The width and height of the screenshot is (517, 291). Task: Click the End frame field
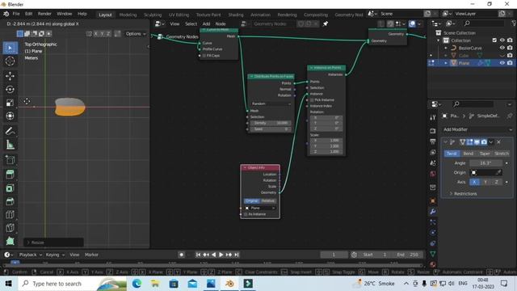[x=408, y=255]
